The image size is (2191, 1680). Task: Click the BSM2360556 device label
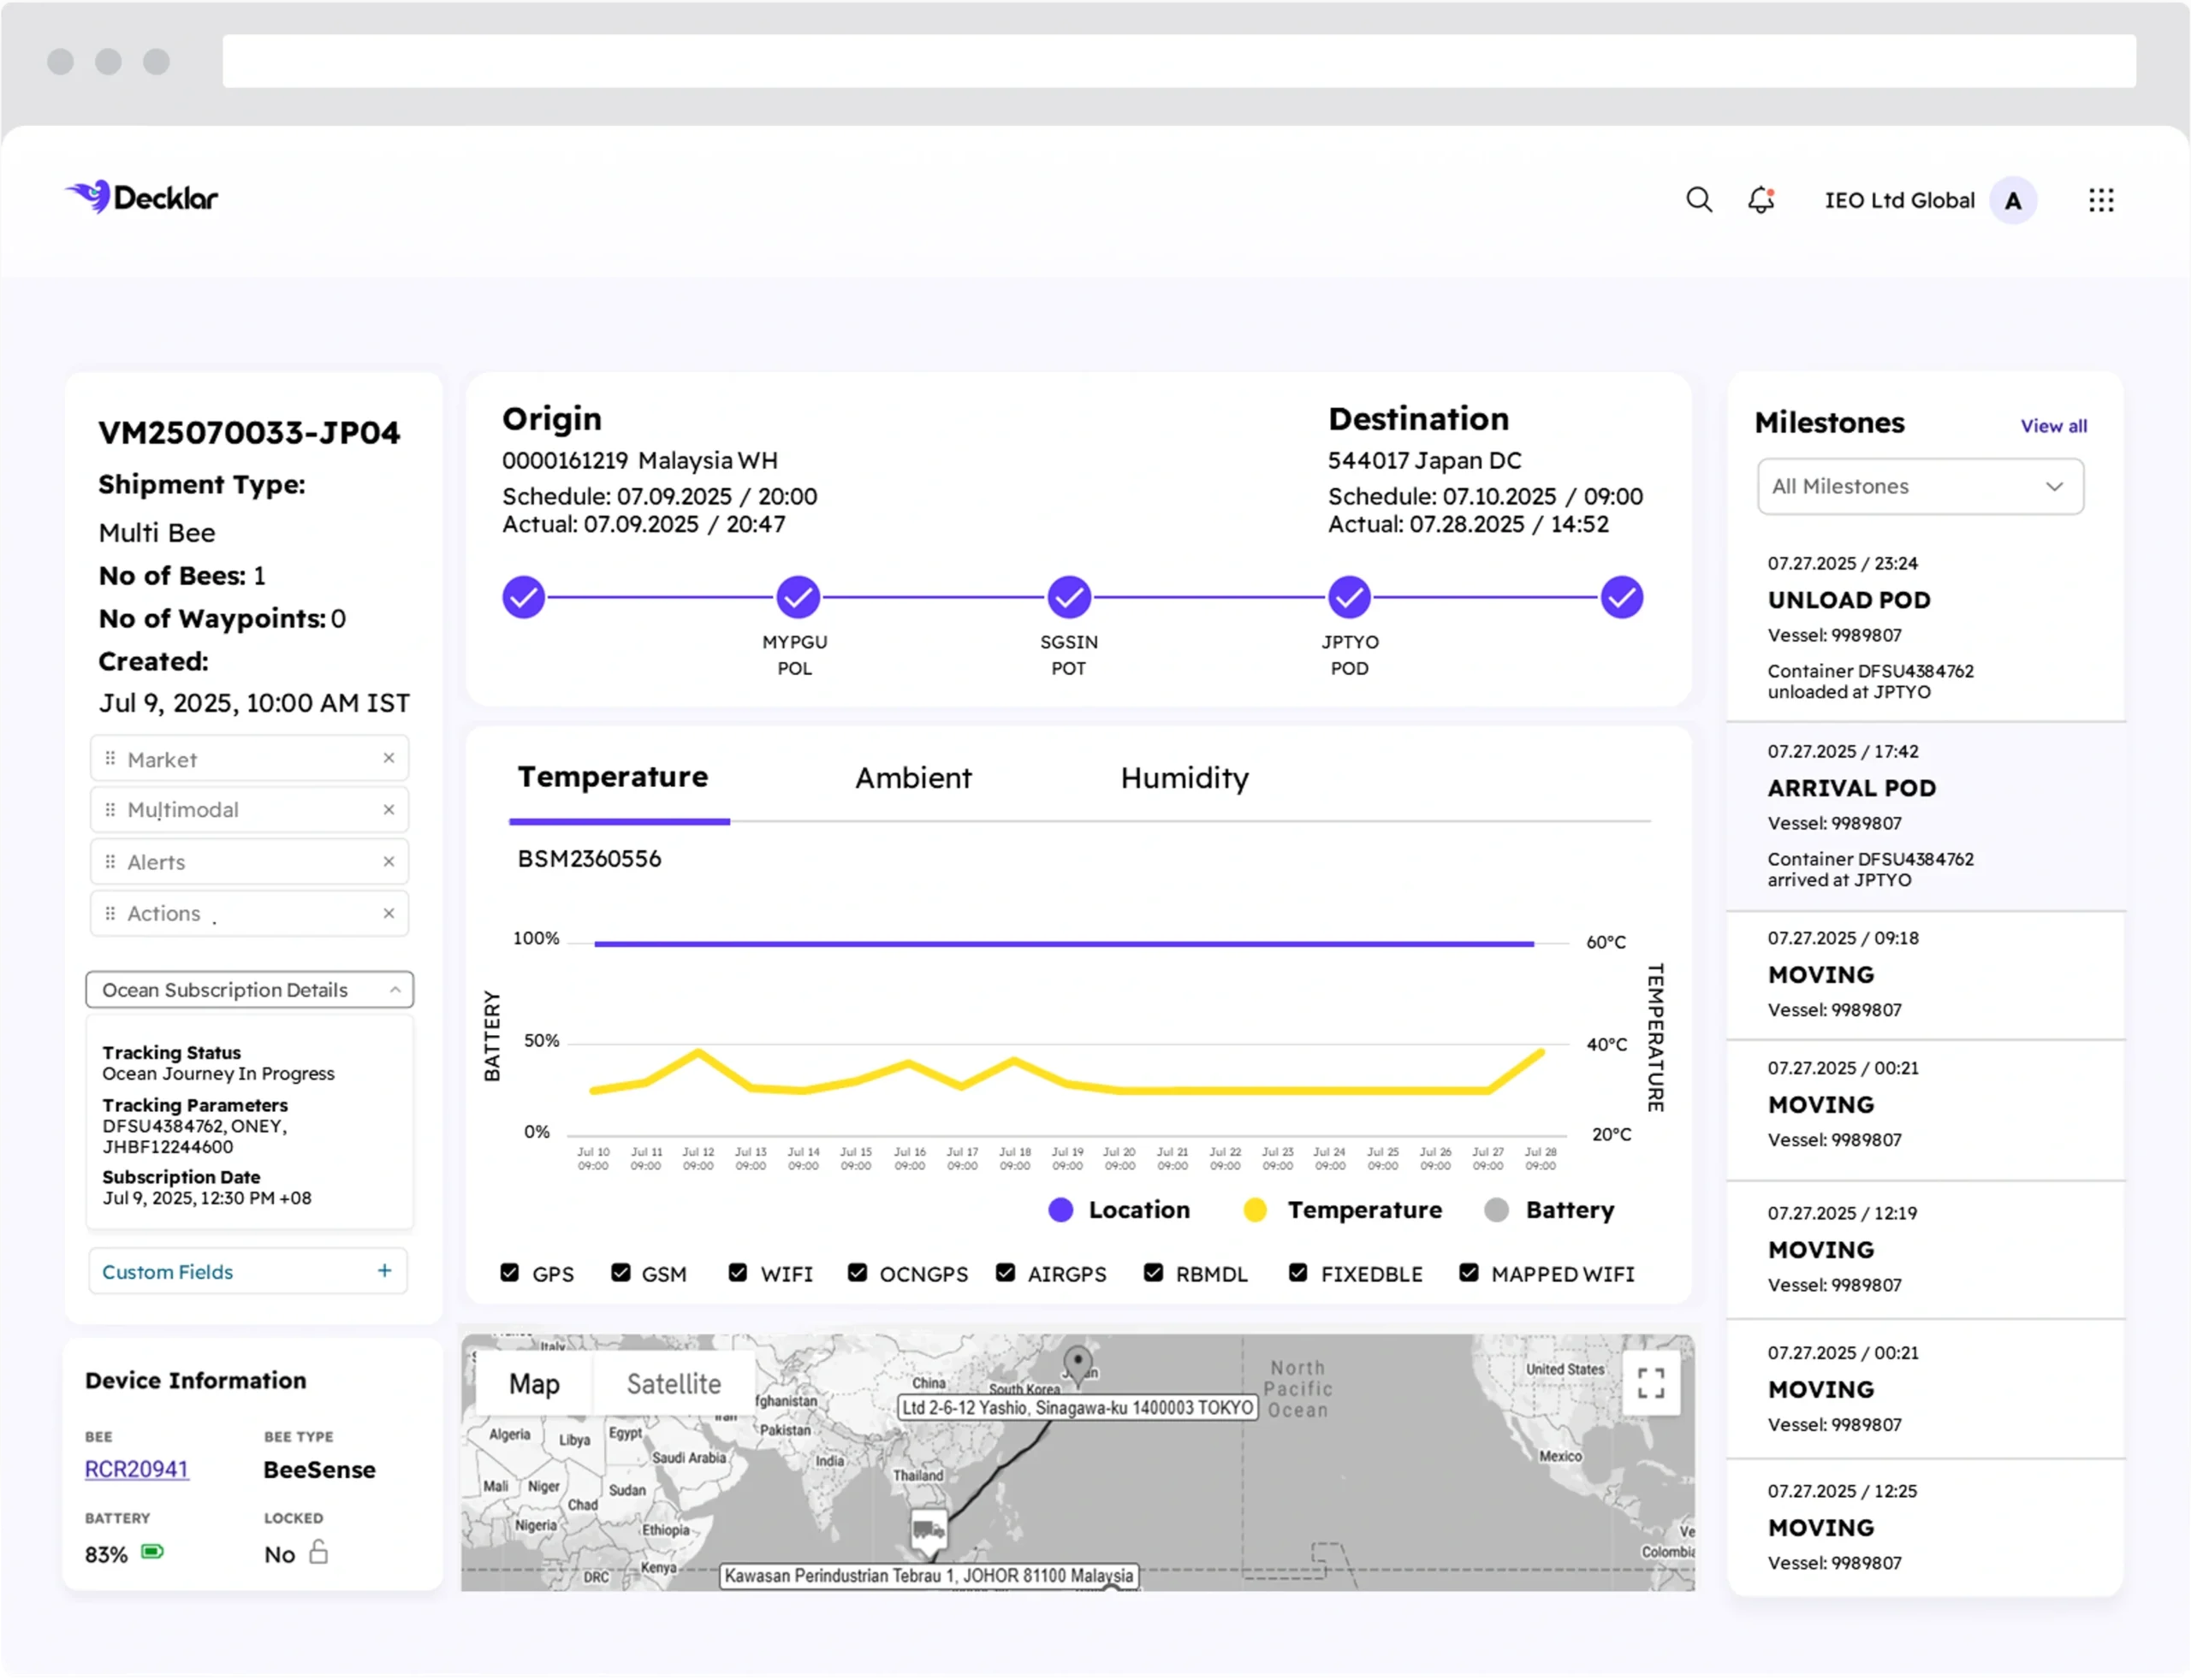tap(590, 858)
